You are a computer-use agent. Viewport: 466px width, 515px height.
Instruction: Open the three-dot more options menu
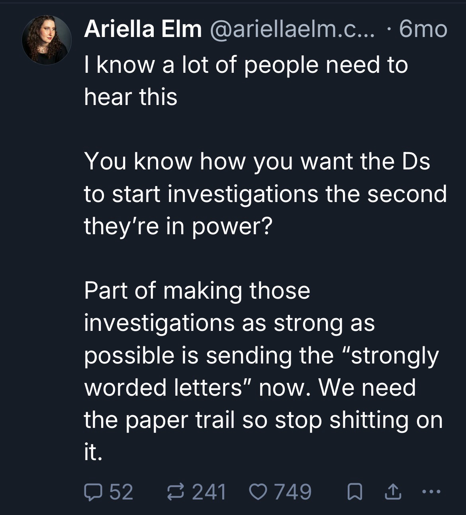tap(431, 492)
